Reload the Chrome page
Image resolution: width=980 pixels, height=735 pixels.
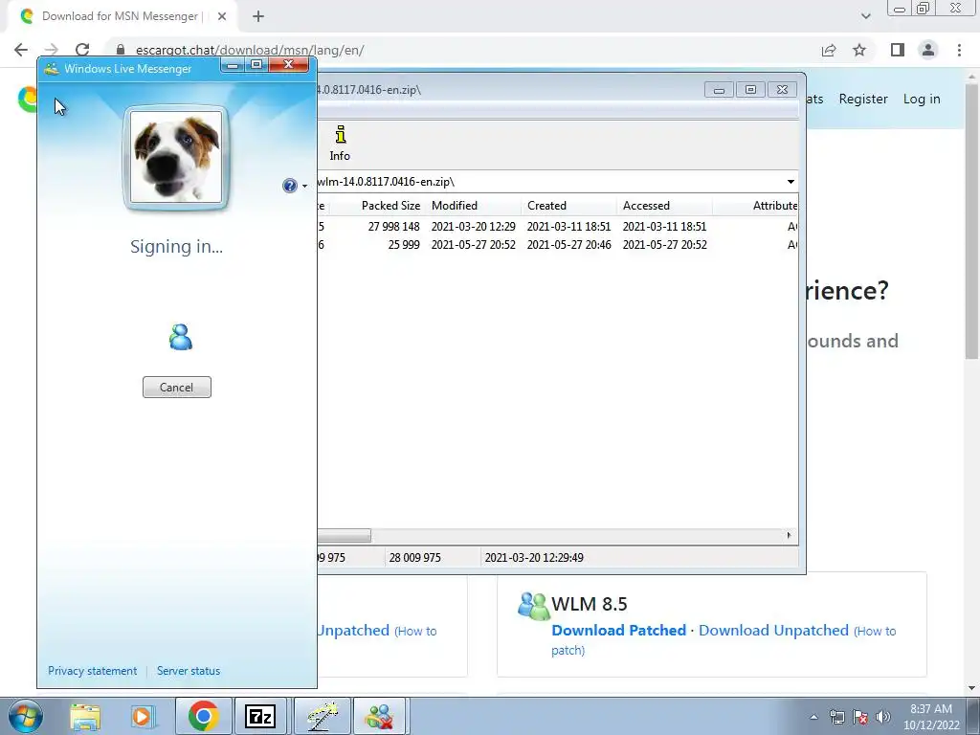pos(82,50)
